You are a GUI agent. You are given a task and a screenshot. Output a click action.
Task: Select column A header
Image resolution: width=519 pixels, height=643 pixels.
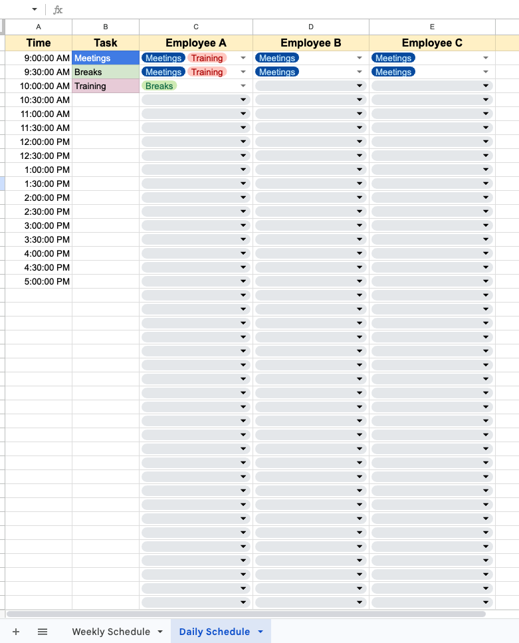pyautogui.click(x=39, y=27)
